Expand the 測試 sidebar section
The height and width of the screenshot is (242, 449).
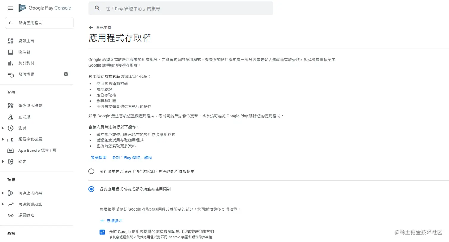(3, 128)
